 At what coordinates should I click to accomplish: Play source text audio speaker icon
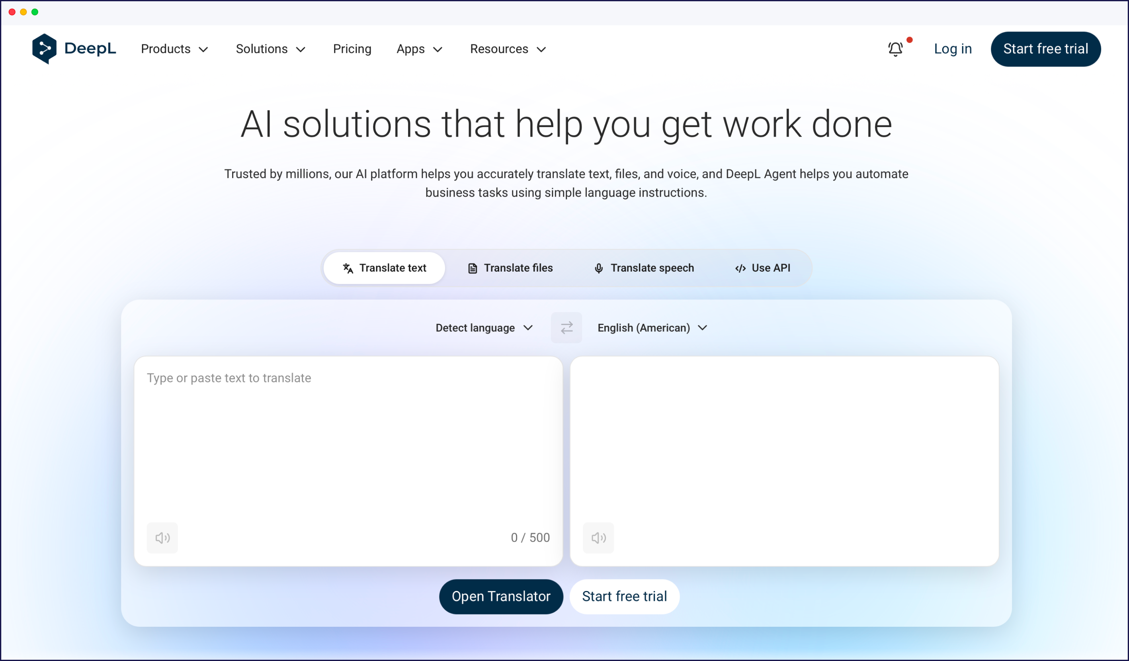coord(162,538)
